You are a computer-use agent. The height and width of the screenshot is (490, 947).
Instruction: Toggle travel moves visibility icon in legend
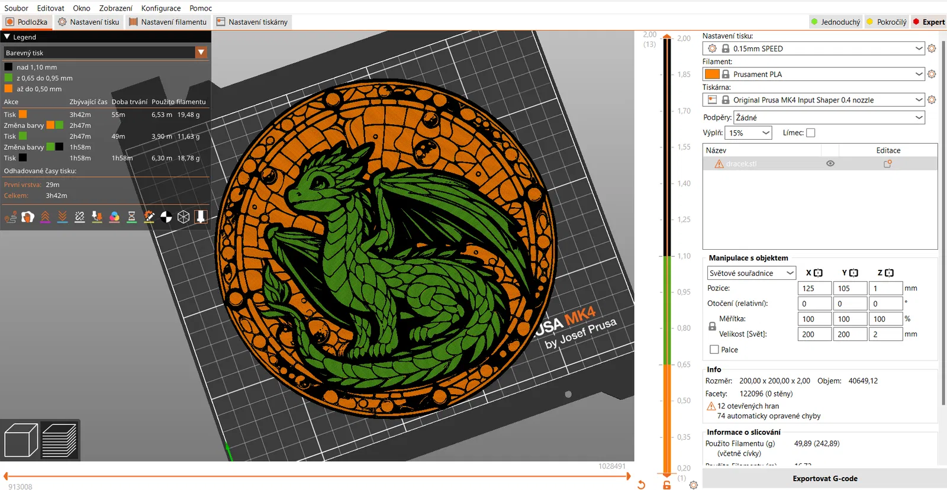click(x=11, y=217)
